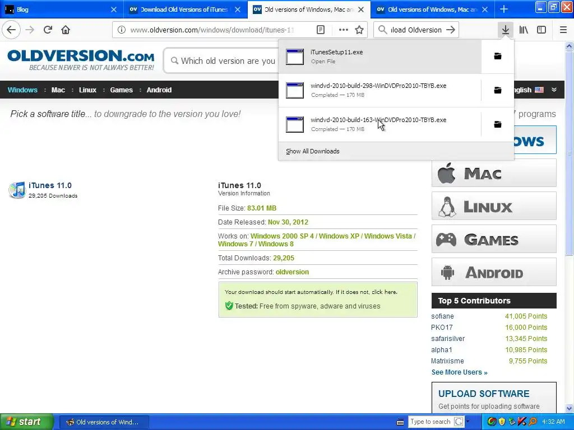The image size is (574, 430).
Task: Click the browser address bar URL
Action: pyautogui.click(x=212, y=30)
